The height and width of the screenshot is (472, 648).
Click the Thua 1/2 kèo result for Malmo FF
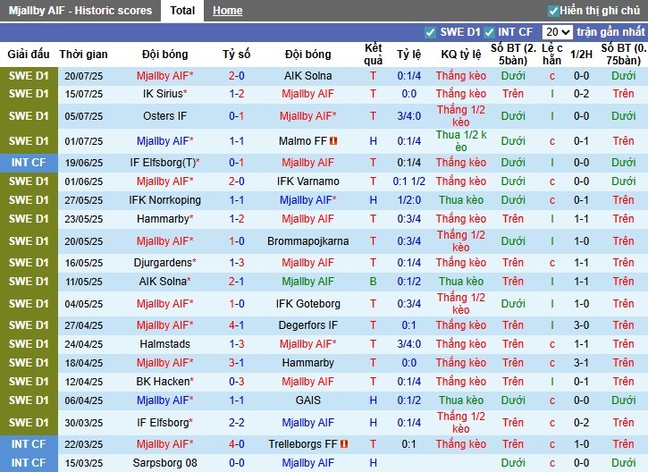461,141
